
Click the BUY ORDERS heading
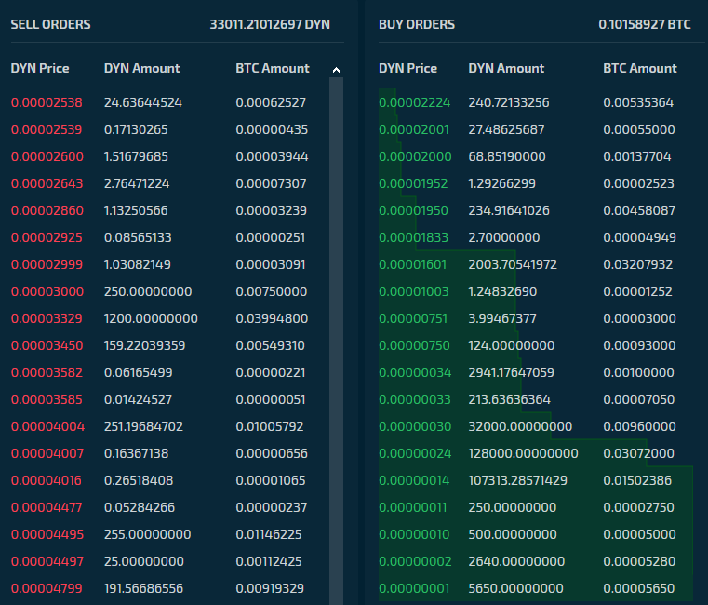(417, 24)
